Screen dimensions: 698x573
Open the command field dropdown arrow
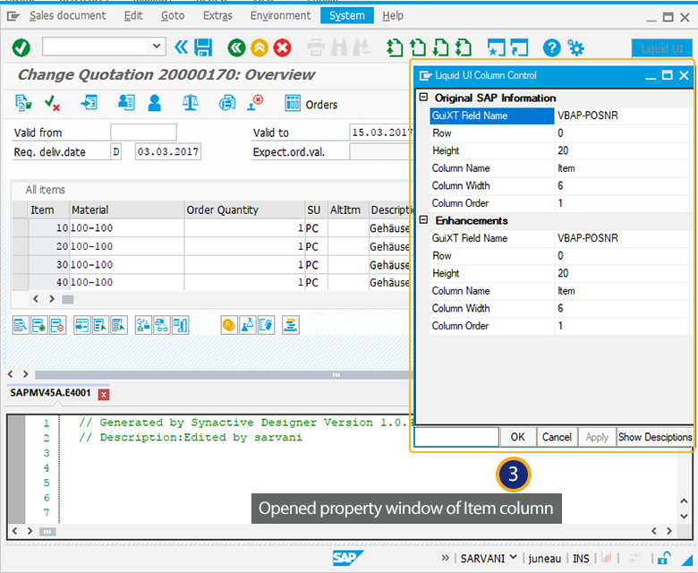(x=157, y=46)
